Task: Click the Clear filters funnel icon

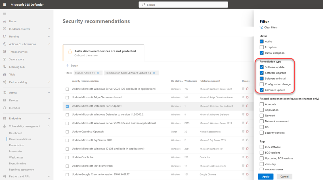Action: pos(261,27)
